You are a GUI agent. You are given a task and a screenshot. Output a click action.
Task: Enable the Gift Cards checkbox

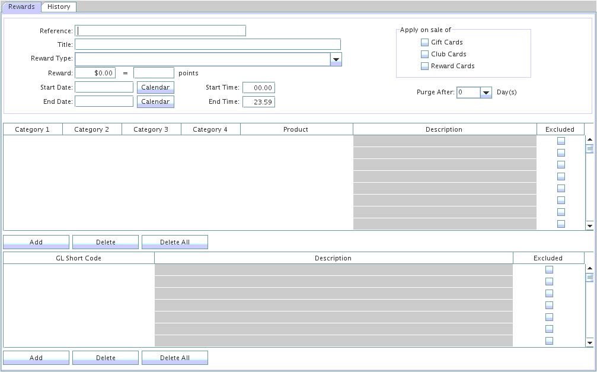coord(424,42)
